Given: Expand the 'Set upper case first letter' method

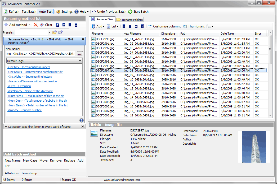Looking at the screenshot, I should pos(6,127).
